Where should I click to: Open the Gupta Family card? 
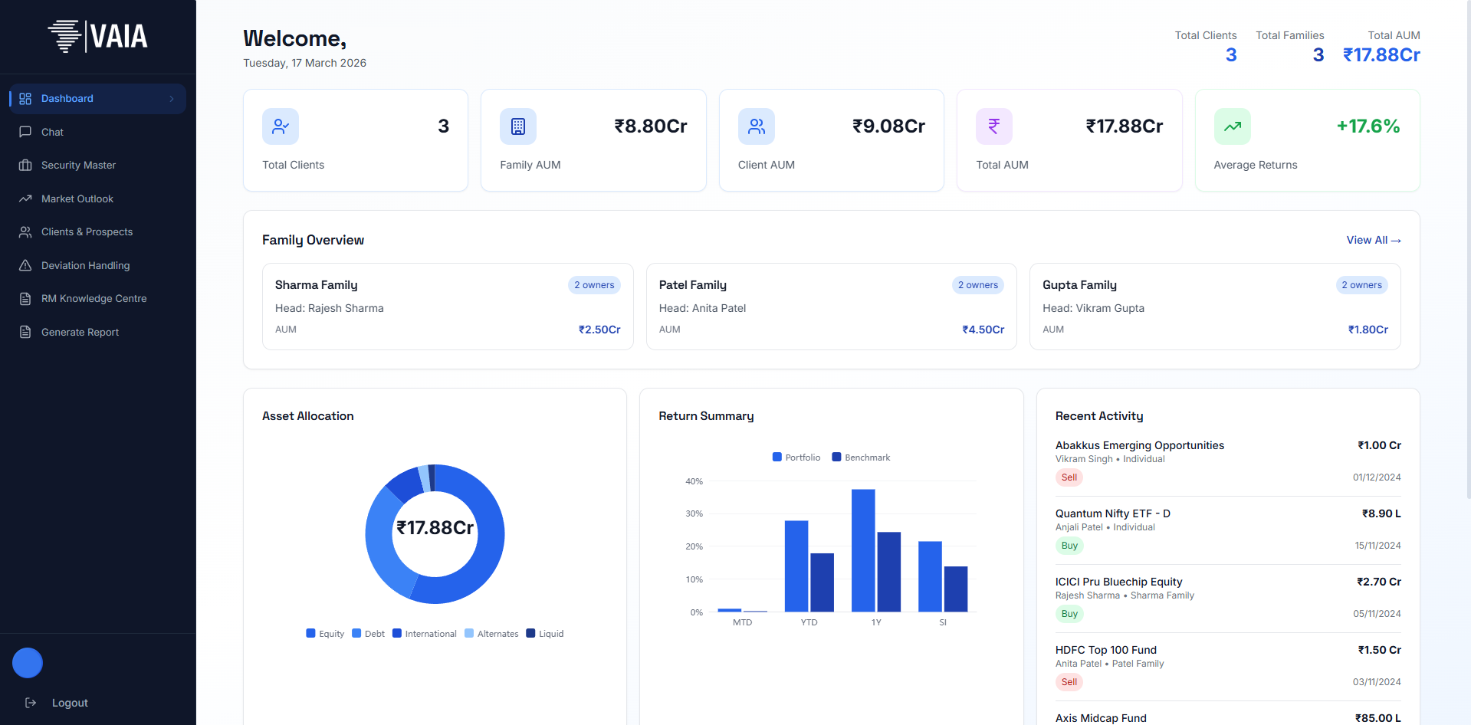(x=1214, y=307)
